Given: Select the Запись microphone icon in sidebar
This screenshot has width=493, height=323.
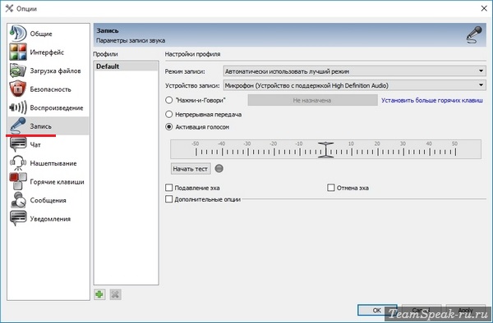Looking at the screenshot, I should (x=17, y=125).
